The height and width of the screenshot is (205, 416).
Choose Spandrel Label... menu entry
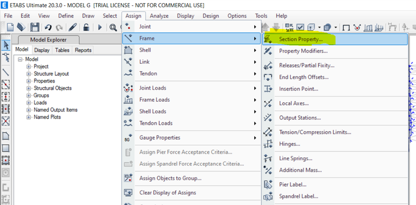pos(335,197)
